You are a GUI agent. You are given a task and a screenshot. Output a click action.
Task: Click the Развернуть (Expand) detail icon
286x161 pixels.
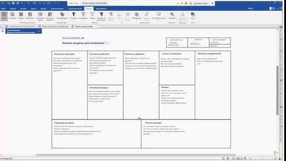[x=137, y=14]
